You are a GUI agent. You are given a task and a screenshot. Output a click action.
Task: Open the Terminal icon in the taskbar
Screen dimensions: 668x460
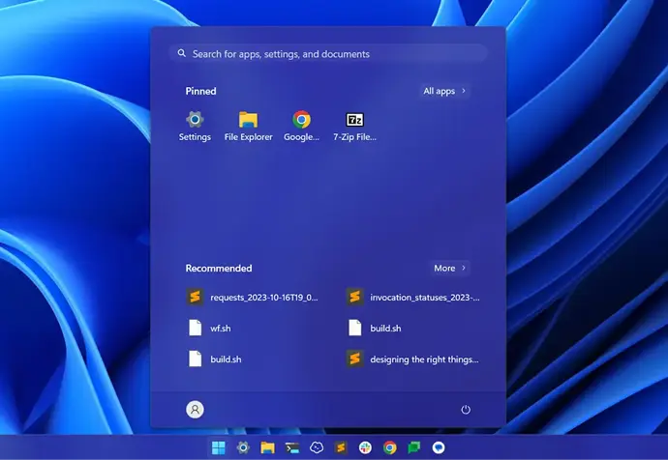coord(291,447)
